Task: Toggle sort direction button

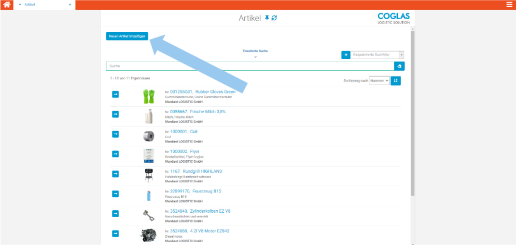Action: point(396,81)
